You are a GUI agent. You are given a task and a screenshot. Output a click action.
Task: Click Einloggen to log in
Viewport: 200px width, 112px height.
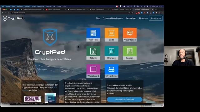(143, 18)
